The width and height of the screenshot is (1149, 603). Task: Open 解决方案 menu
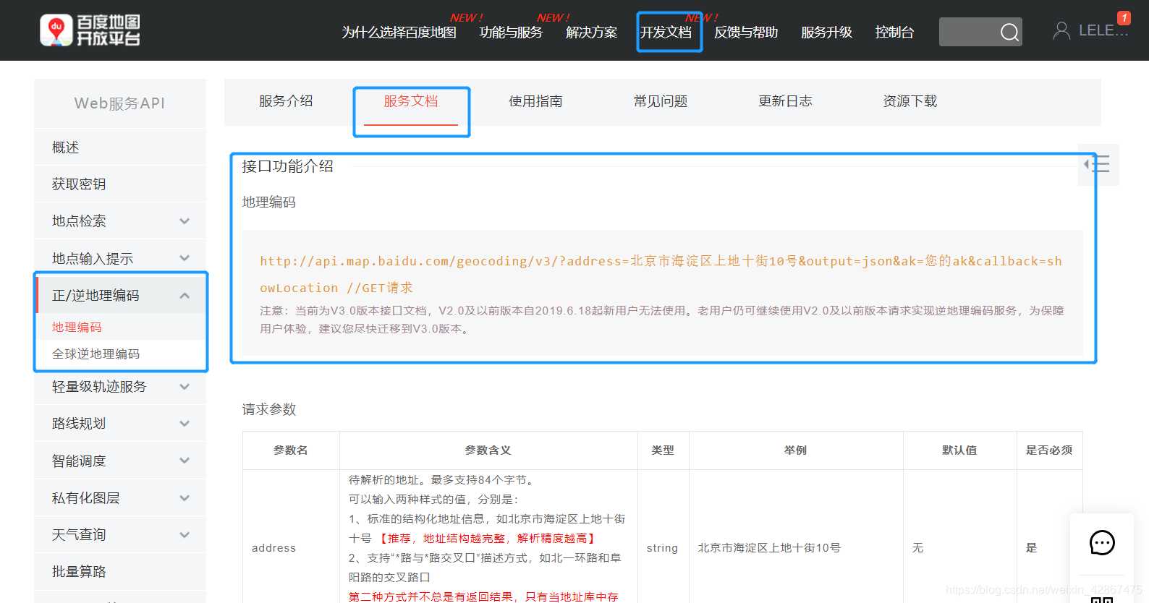coord(592,33)
